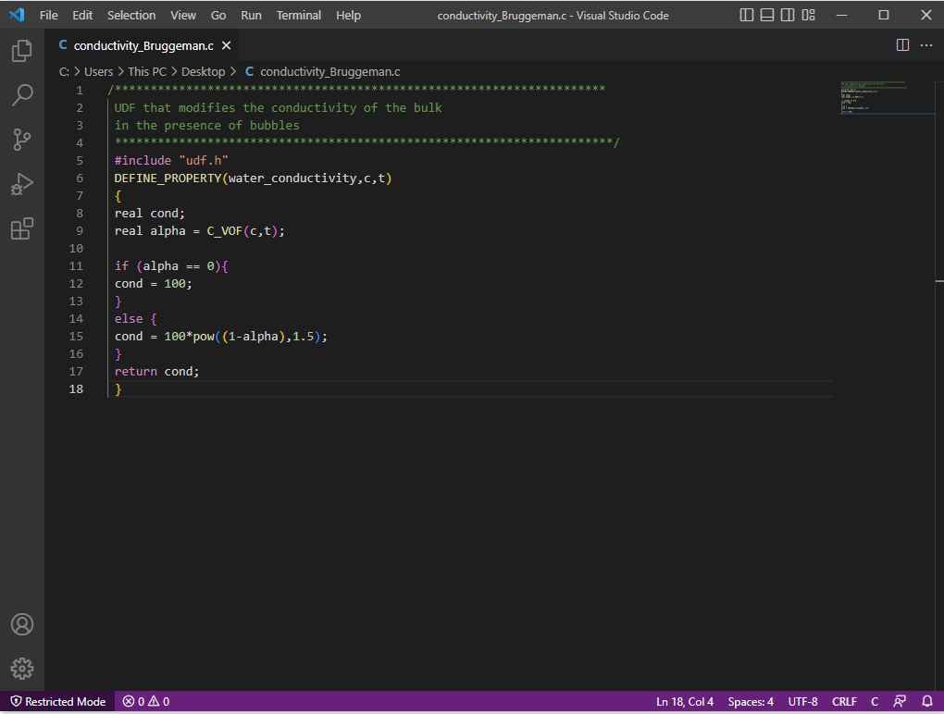
Task: Open the Search view icon
Action: [22, 95]
